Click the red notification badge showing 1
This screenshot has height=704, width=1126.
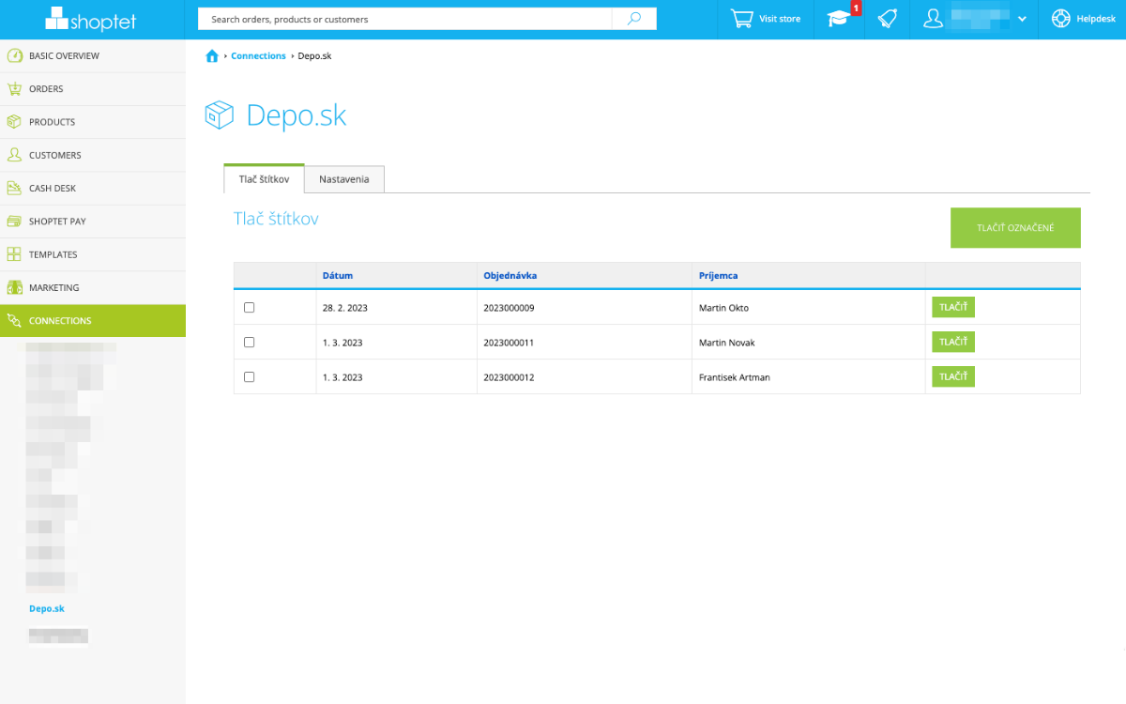[x=856, y=8]
